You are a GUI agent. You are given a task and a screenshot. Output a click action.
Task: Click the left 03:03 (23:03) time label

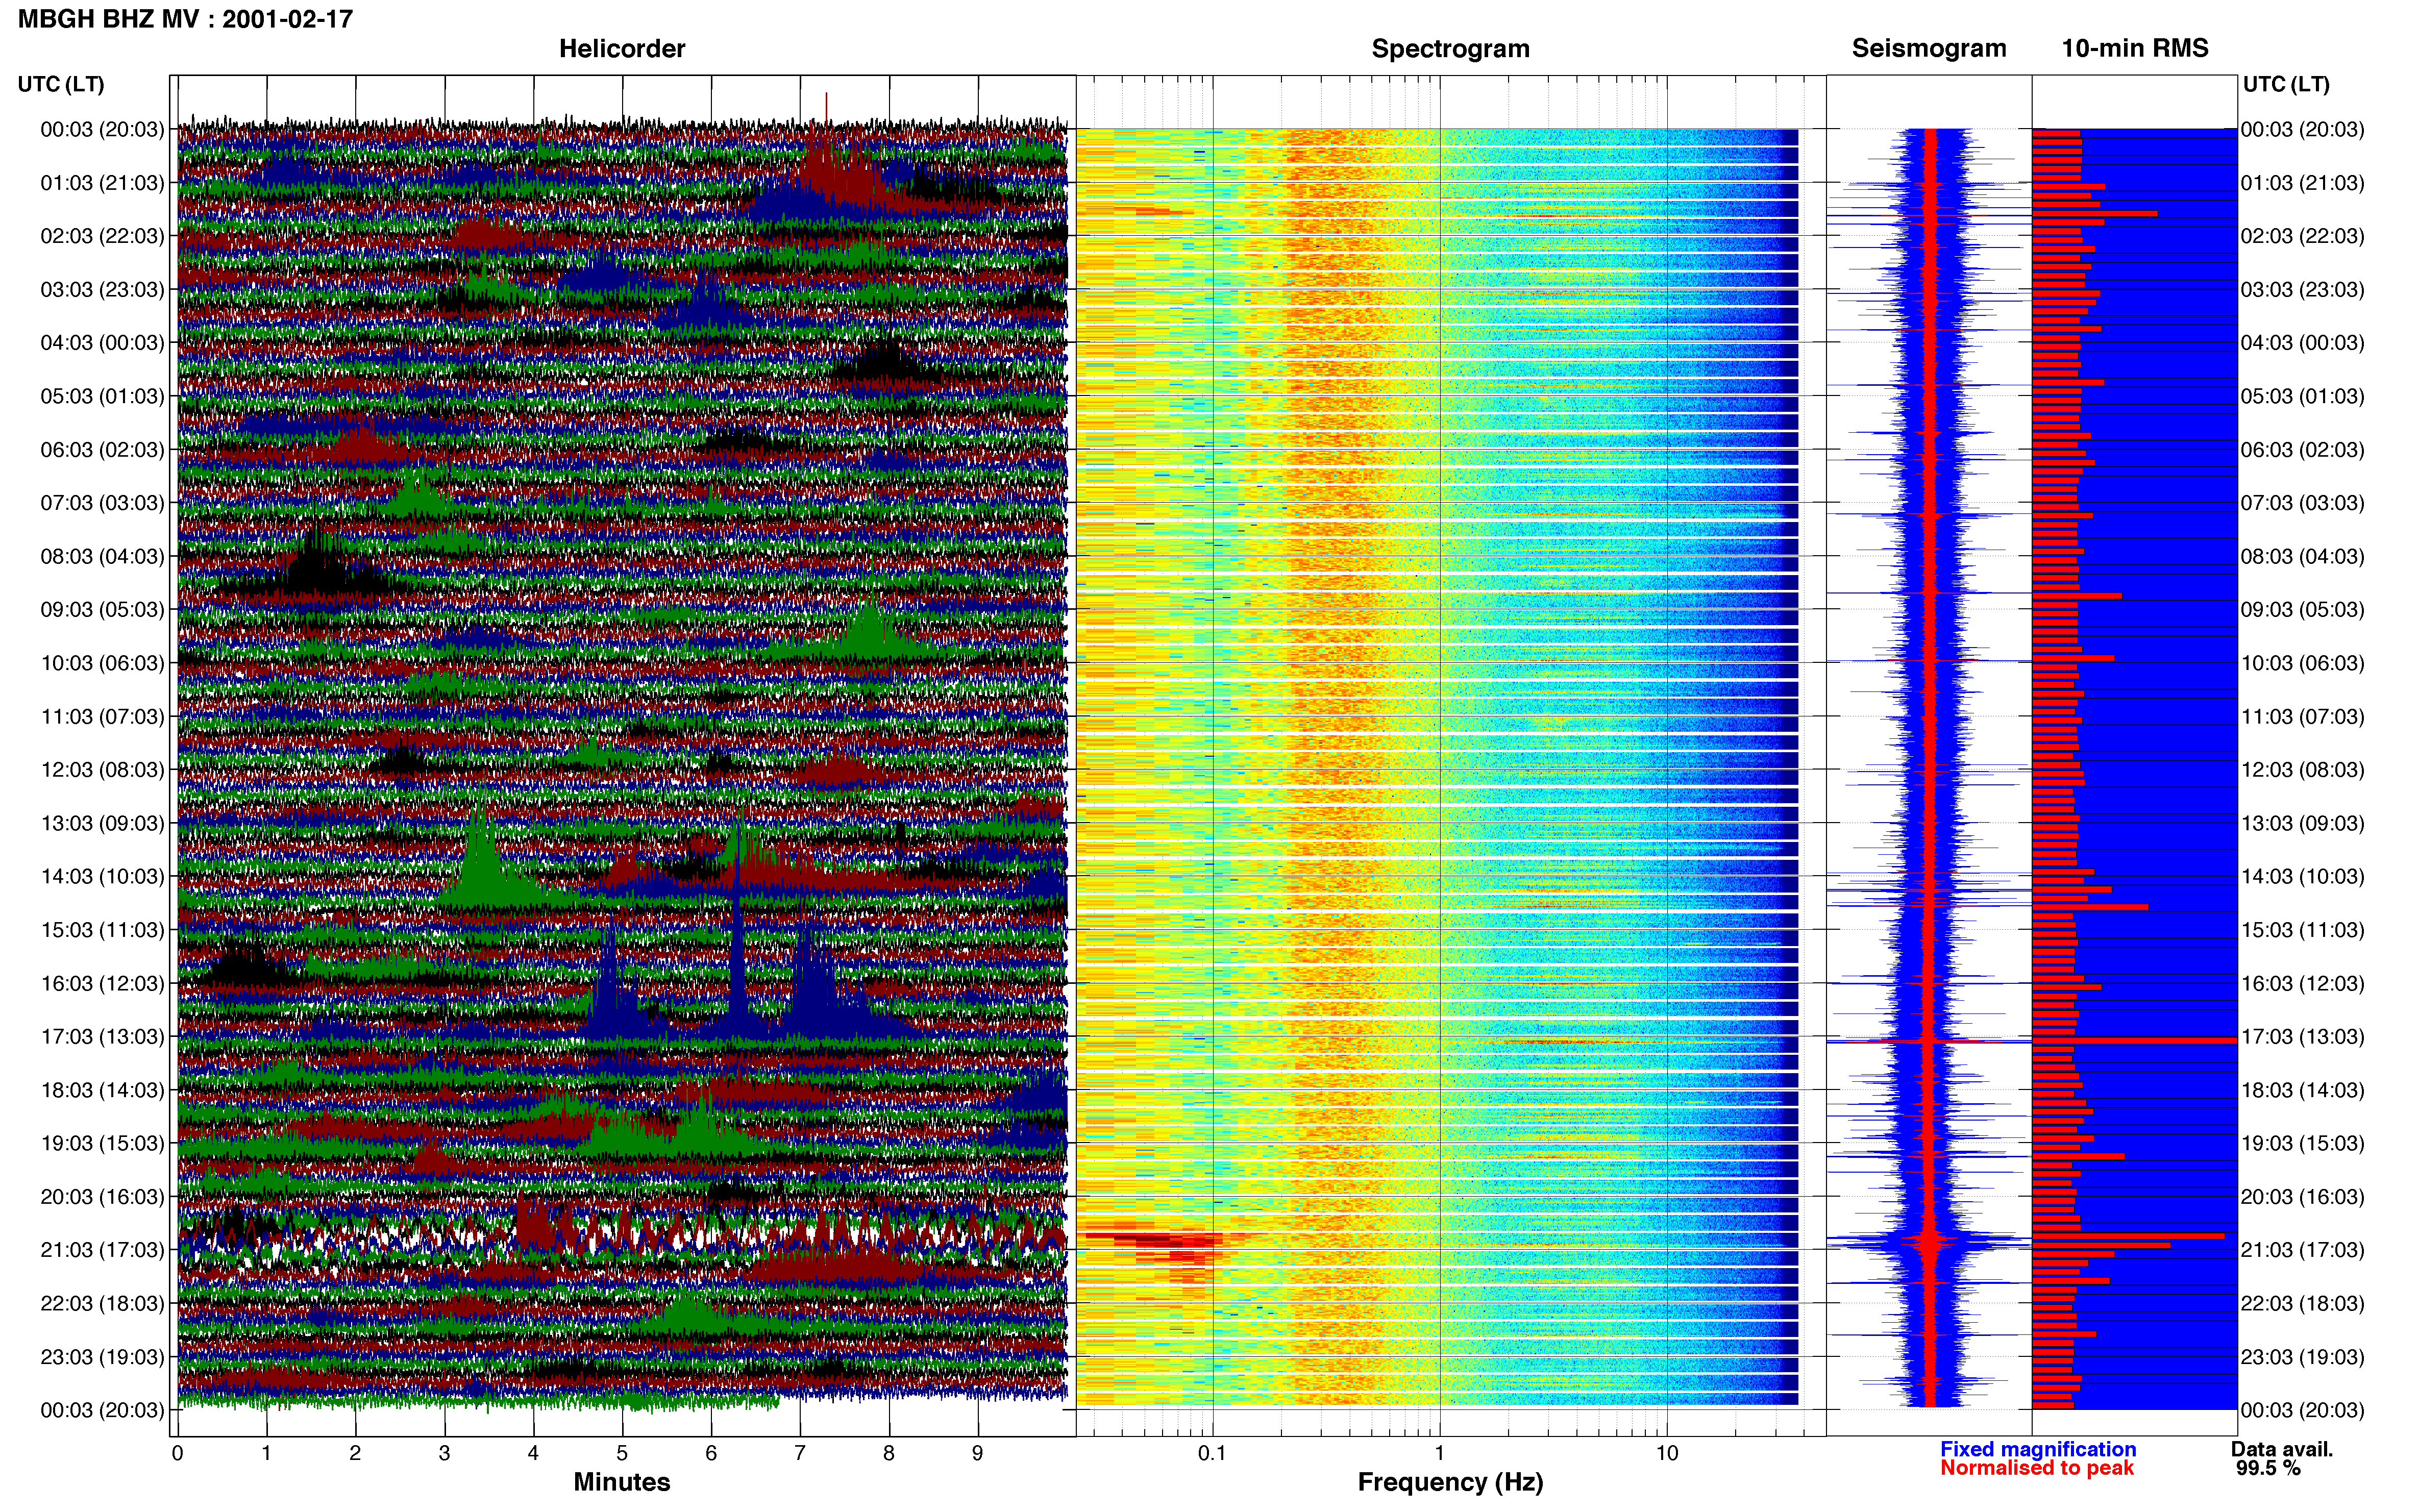[x=102, y=290]
